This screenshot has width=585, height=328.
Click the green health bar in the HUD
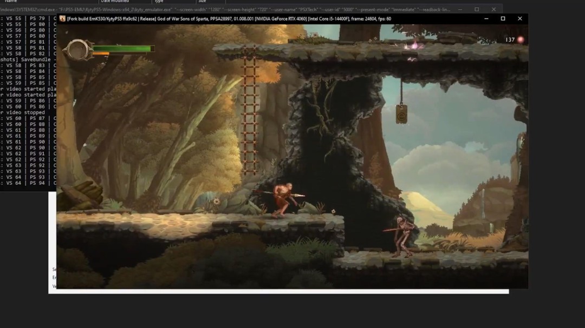coord(123,49)
